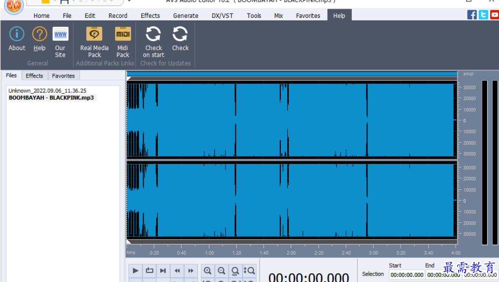Open the Record ribbon tab
The height and width of the screenshot is (282, 499).
(118, 16)
